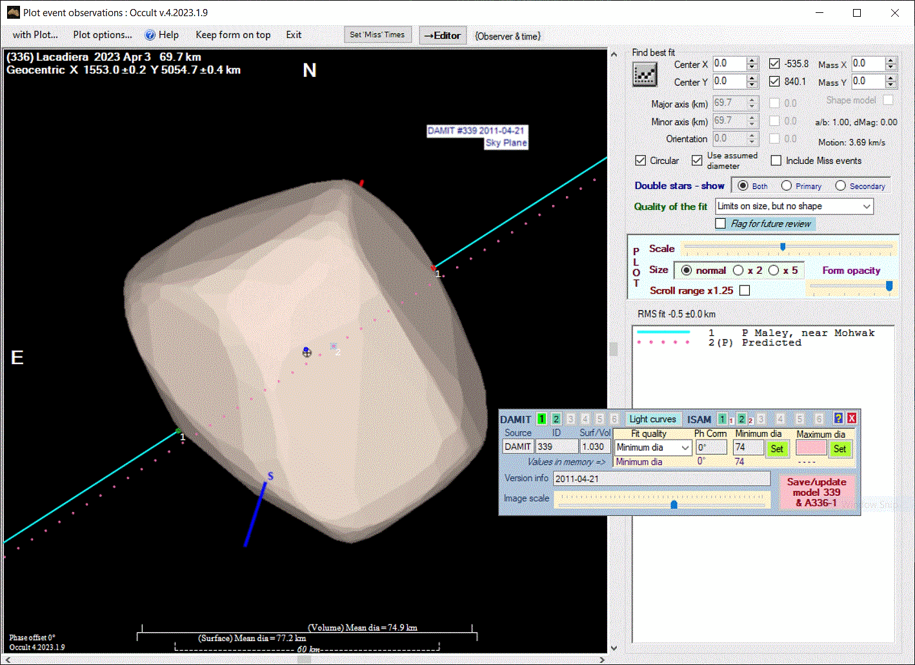Expand Fit quality Minimum dia dropdown

click(685, 447)
